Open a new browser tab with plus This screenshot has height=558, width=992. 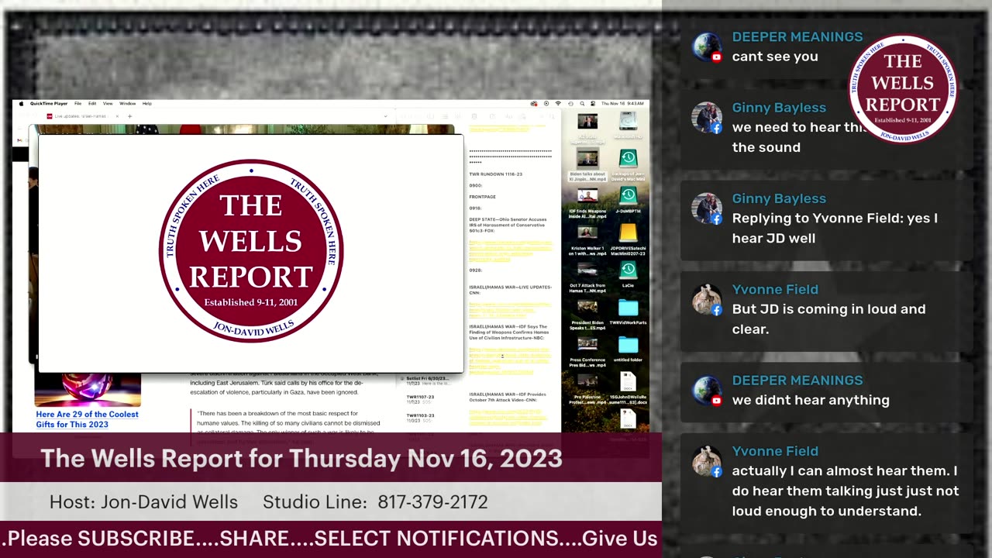coord(129,116)
